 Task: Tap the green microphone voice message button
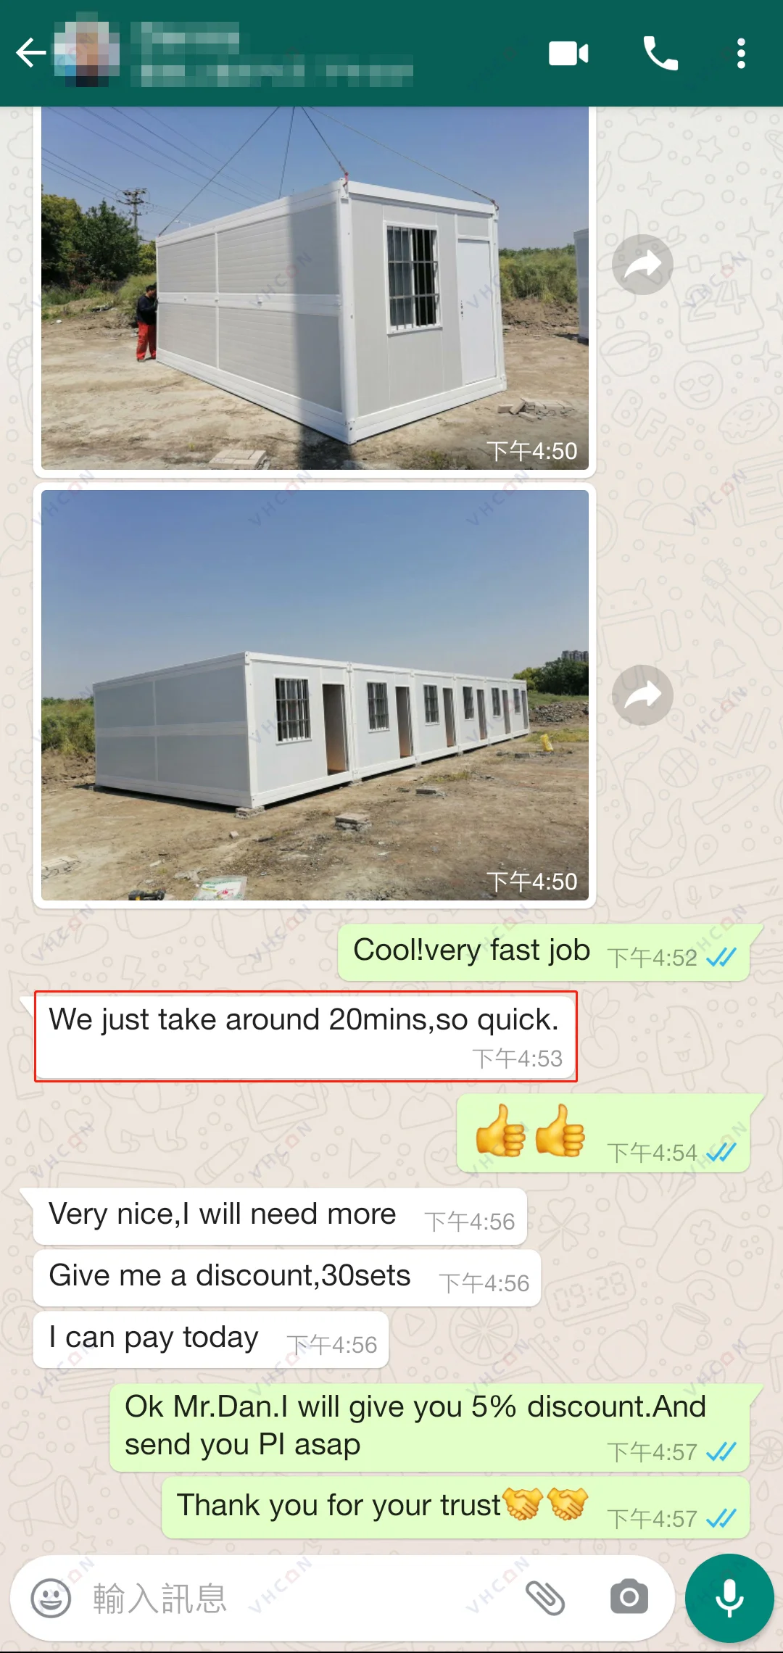point(729,1598)
